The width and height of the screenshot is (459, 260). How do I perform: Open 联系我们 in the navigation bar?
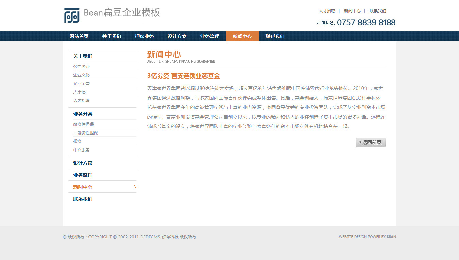point(275,36)
